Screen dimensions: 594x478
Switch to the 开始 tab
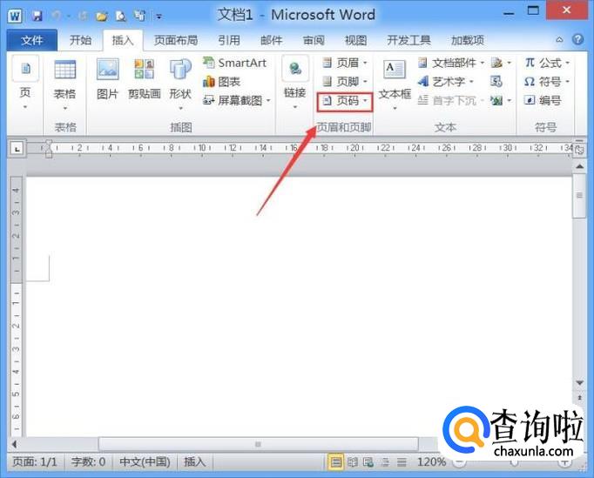[x=80, y=40]
